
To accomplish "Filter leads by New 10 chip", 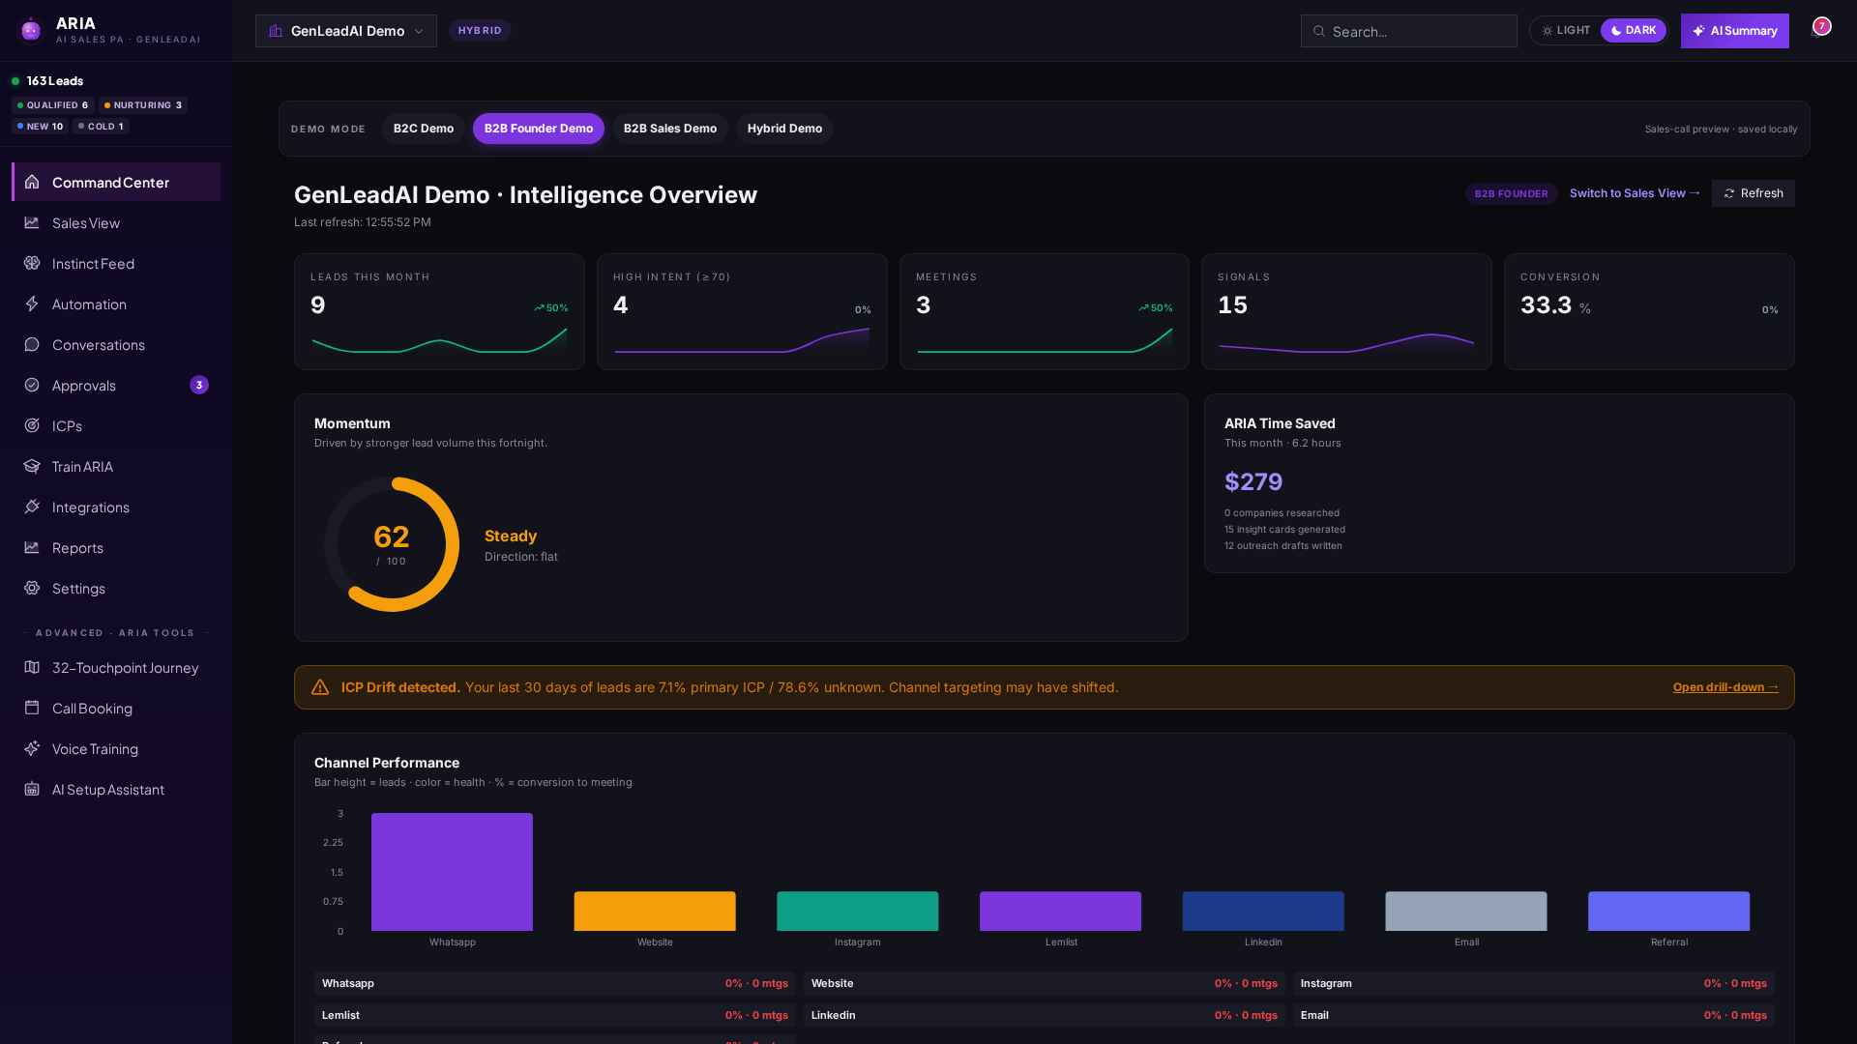I will [41, 127].
